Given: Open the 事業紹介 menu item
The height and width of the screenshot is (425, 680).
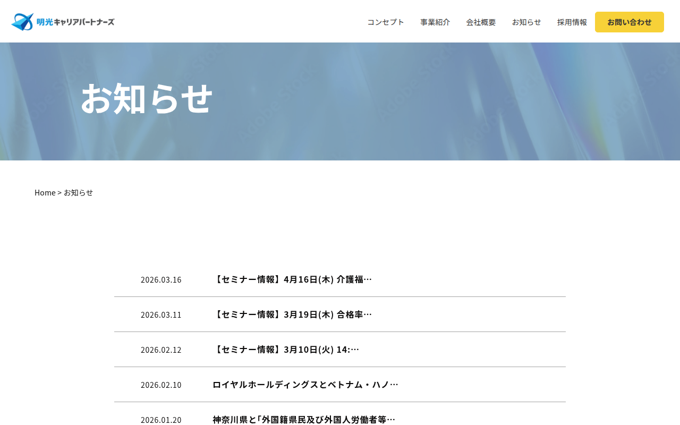Looking at the screenshot, I should (435, 22).
